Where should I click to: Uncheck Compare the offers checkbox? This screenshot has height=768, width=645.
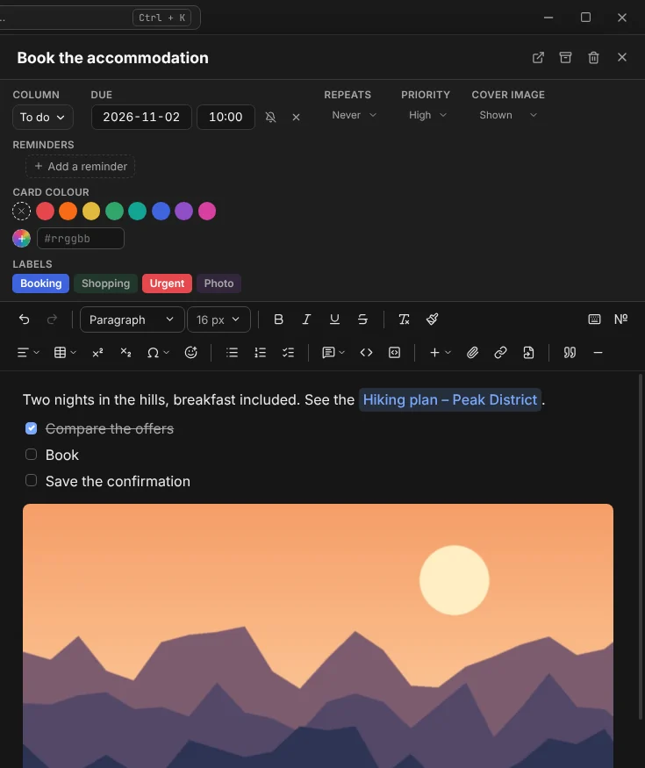point(31,428)
